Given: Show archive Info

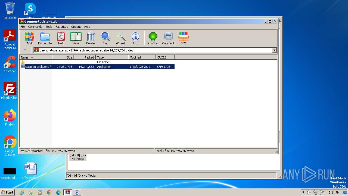Looking at the screenshot, I should 135,38.
